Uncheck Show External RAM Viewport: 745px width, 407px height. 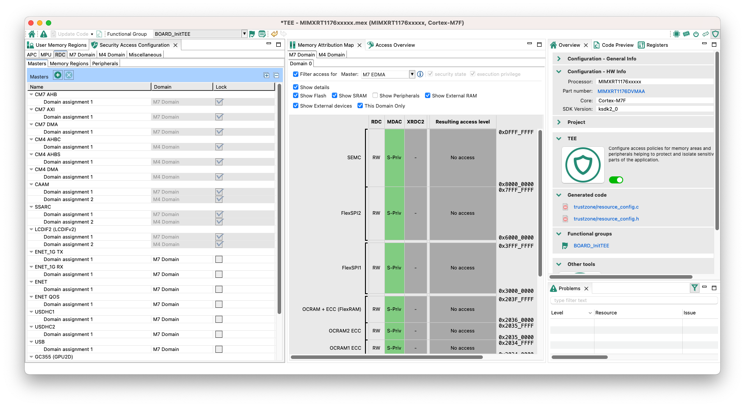point(428,96)
